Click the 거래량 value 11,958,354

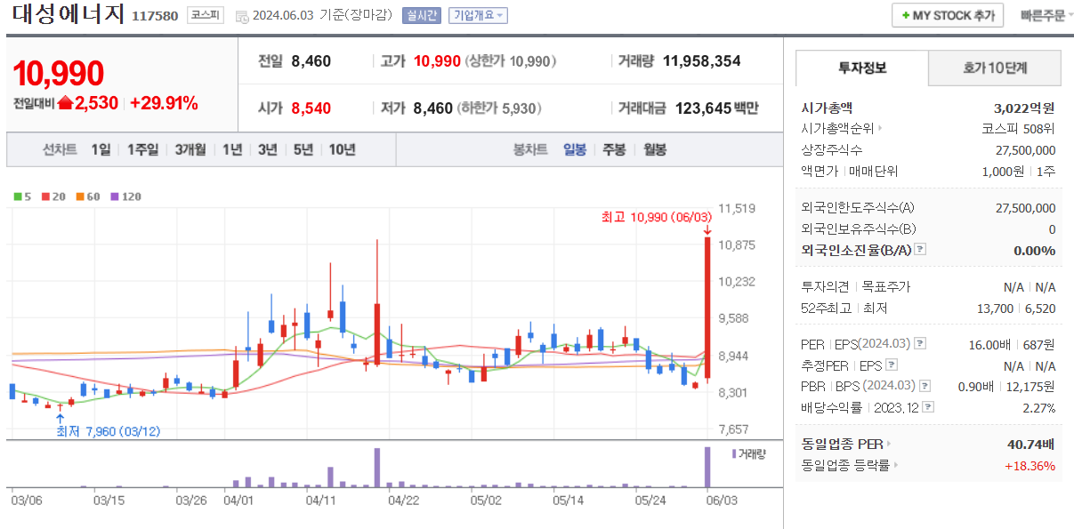[702, 60]
